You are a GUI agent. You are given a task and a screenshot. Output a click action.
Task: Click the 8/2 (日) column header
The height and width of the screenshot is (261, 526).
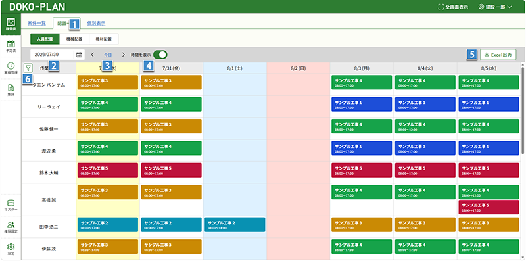299,68
